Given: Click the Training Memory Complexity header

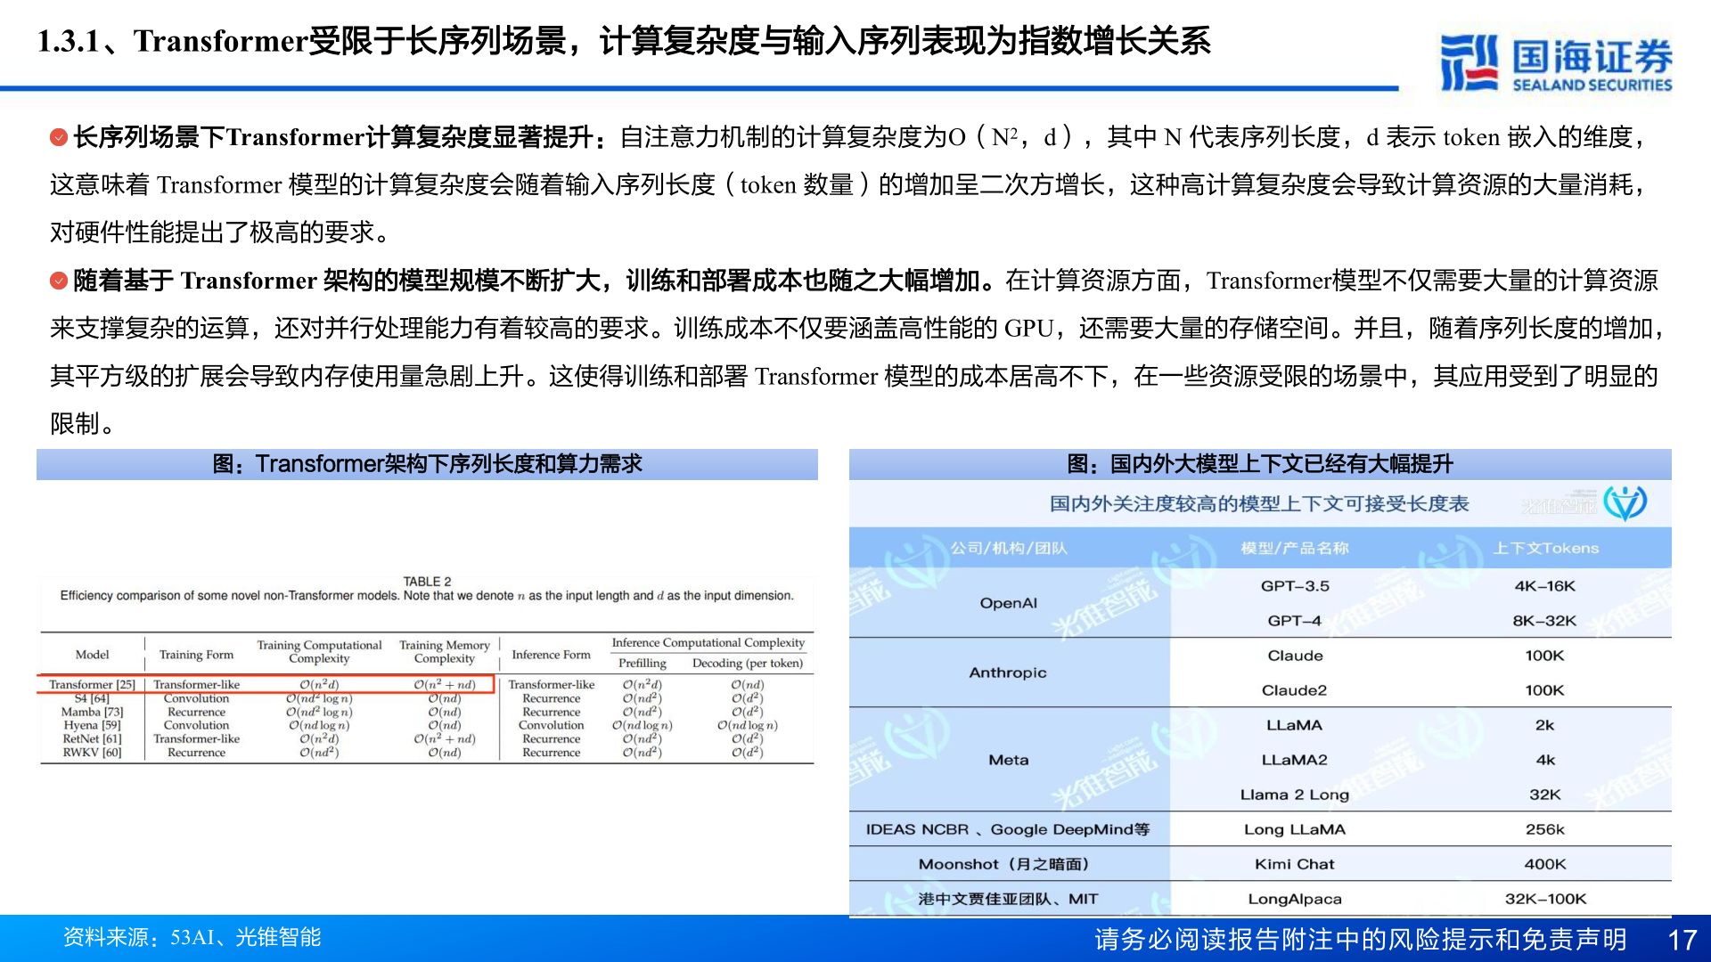Looking at the screenshot, I should 444,652.
